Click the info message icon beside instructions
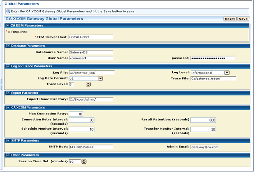Screen dimensions: 255x173 (8, 12)
